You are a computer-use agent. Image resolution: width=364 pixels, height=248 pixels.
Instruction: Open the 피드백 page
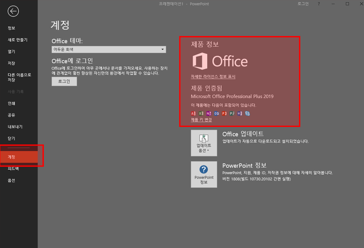(13, 169)
